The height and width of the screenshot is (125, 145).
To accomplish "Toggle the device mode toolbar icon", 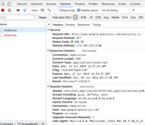I will (x=9, y=4).
